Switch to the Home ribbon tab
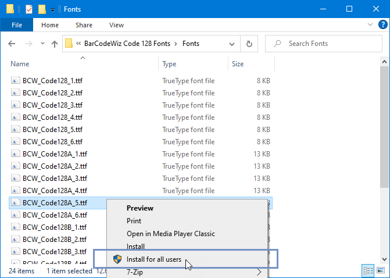Viewport: 390px width, 278px height. point(50,25)
